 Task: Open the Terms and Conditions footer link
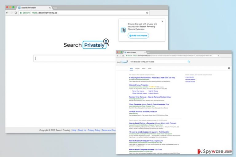[x=109, y=130]
